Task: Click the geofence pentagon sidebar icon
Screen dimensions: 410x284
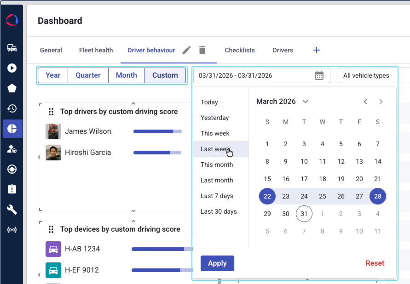Action: pyautogui.click(x=12, y=88)
